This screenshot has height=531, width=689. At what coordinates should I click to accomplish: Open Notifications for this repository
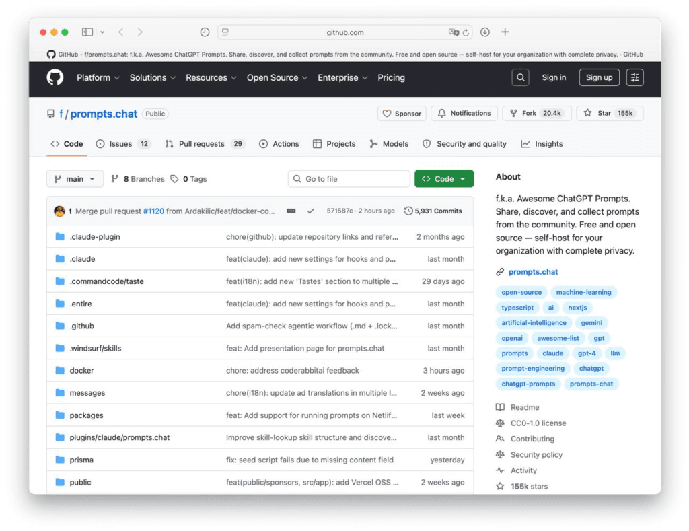click(x=464, y=114)
